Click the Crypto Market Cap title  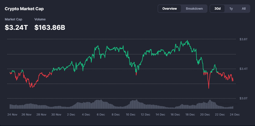24,9
